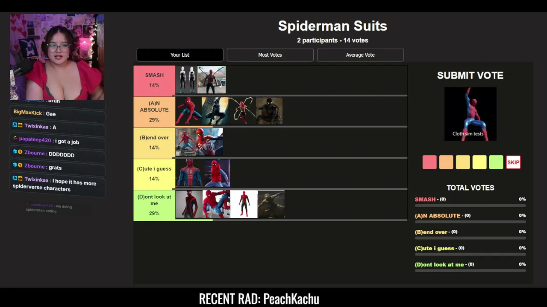The height and width of the screenshot is (307, 547).
Task: Pick the red hoodie homemade suit thumbnail
Action: point(218,173)
